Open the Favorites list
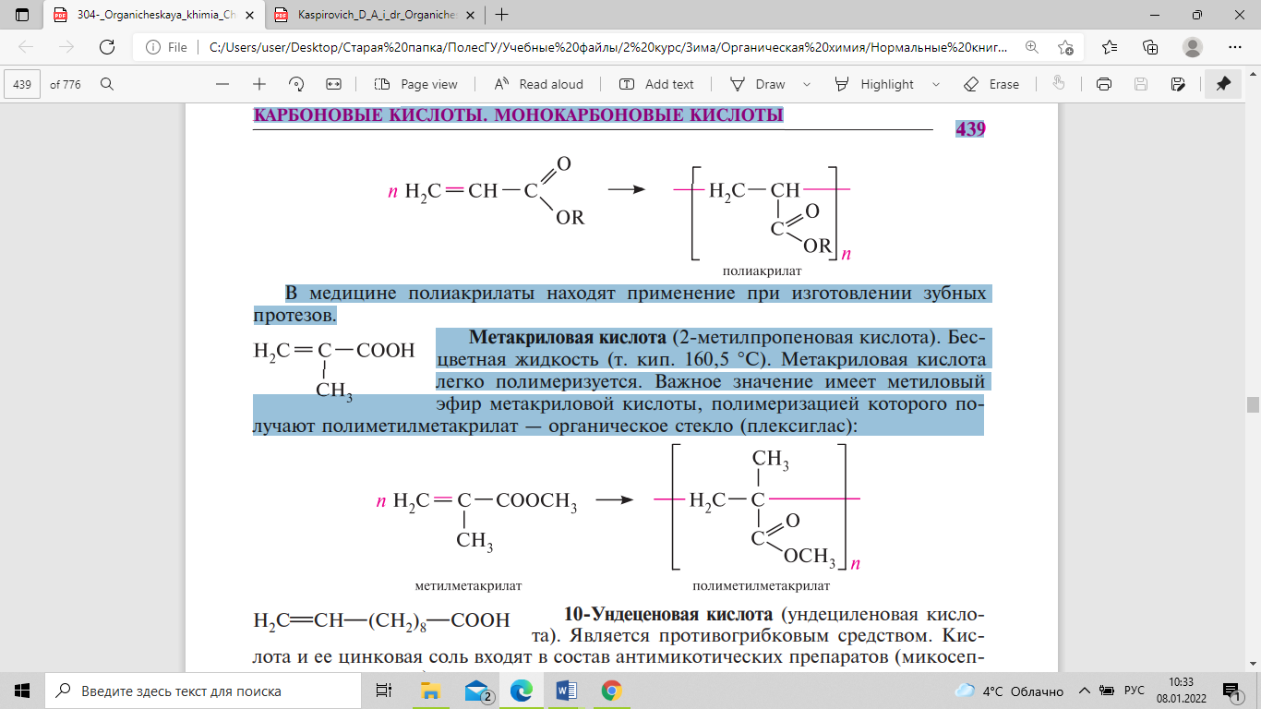 pyautogui.click(x=1110, y=47)
